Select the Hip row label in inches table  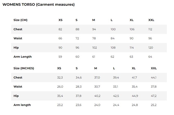pos(16,96)
